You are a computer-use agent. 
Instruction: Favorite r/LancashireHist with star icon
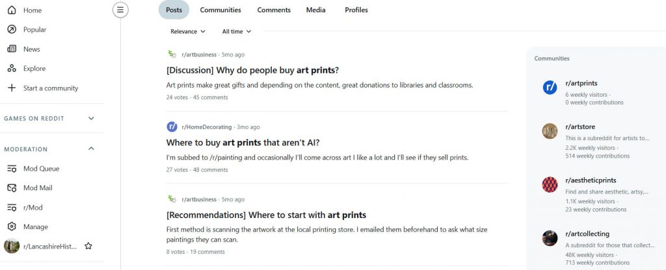88,246
